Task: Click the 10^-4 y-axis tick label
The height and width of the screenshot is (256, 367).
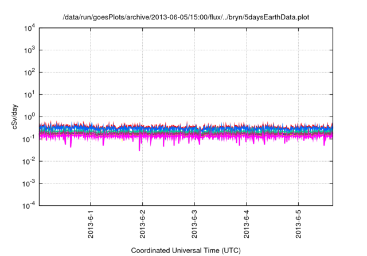Action: [x=29, y=206]
